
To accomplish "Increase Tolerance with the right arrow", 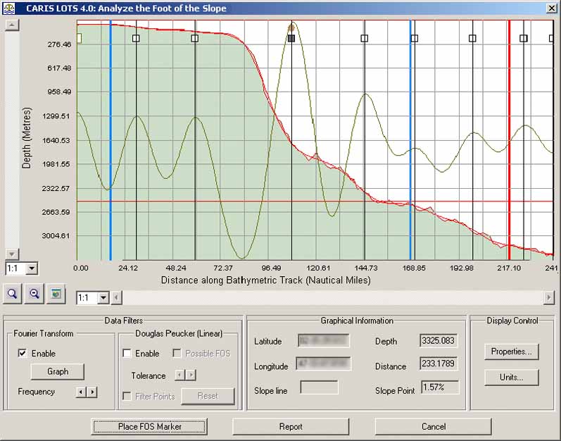I will point(191,375).
